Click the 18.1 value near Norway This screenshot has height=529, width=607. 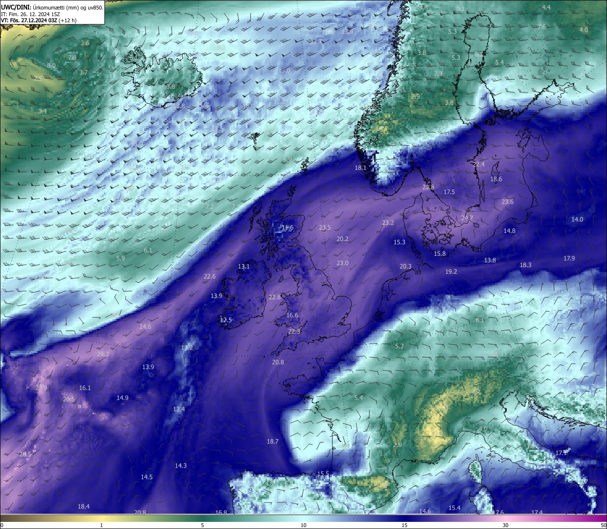(360, 167)
